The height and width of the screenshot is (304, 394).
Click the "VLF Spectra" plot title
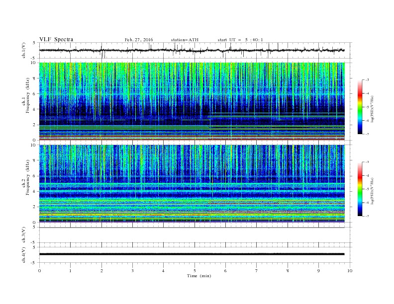click(x=56, y=39)
